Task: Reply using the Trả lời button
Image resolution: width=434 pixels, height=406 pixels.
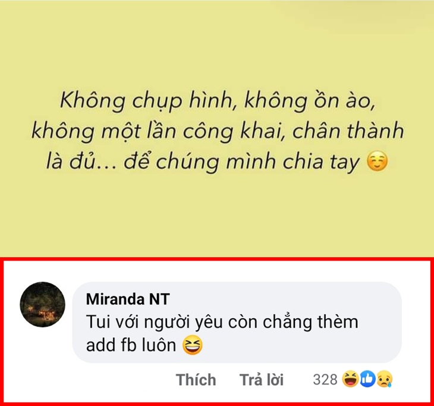Action: click(x=262, y=379)
